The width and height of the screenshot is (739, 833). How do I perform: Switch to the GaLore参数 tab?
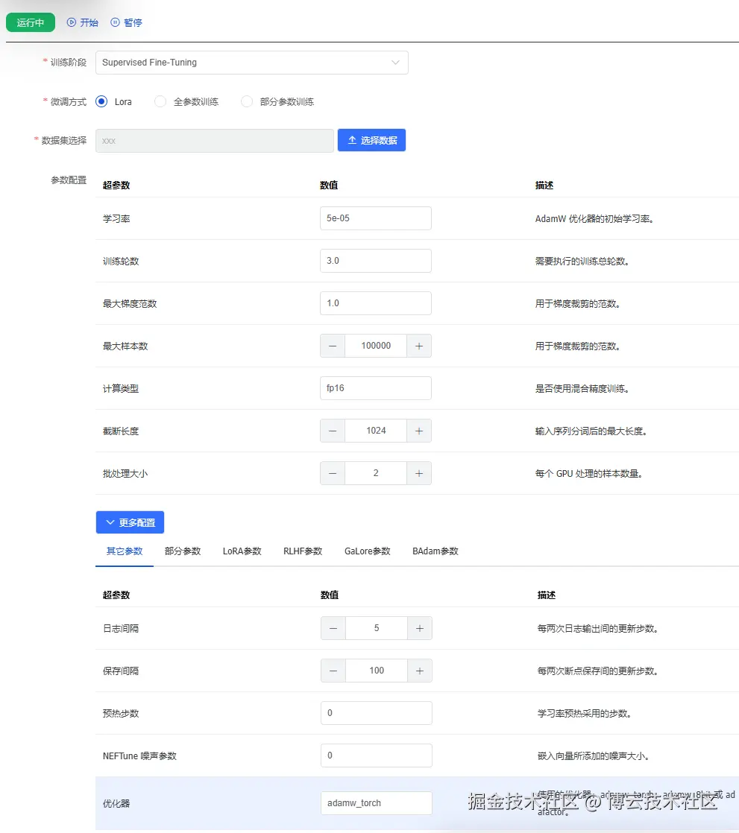tap(368, 551)
